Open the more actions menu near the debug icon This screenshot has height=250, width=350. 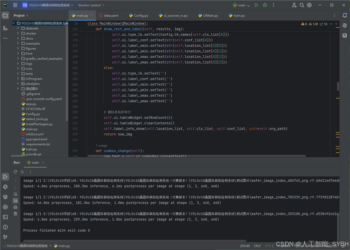(273, 5)
